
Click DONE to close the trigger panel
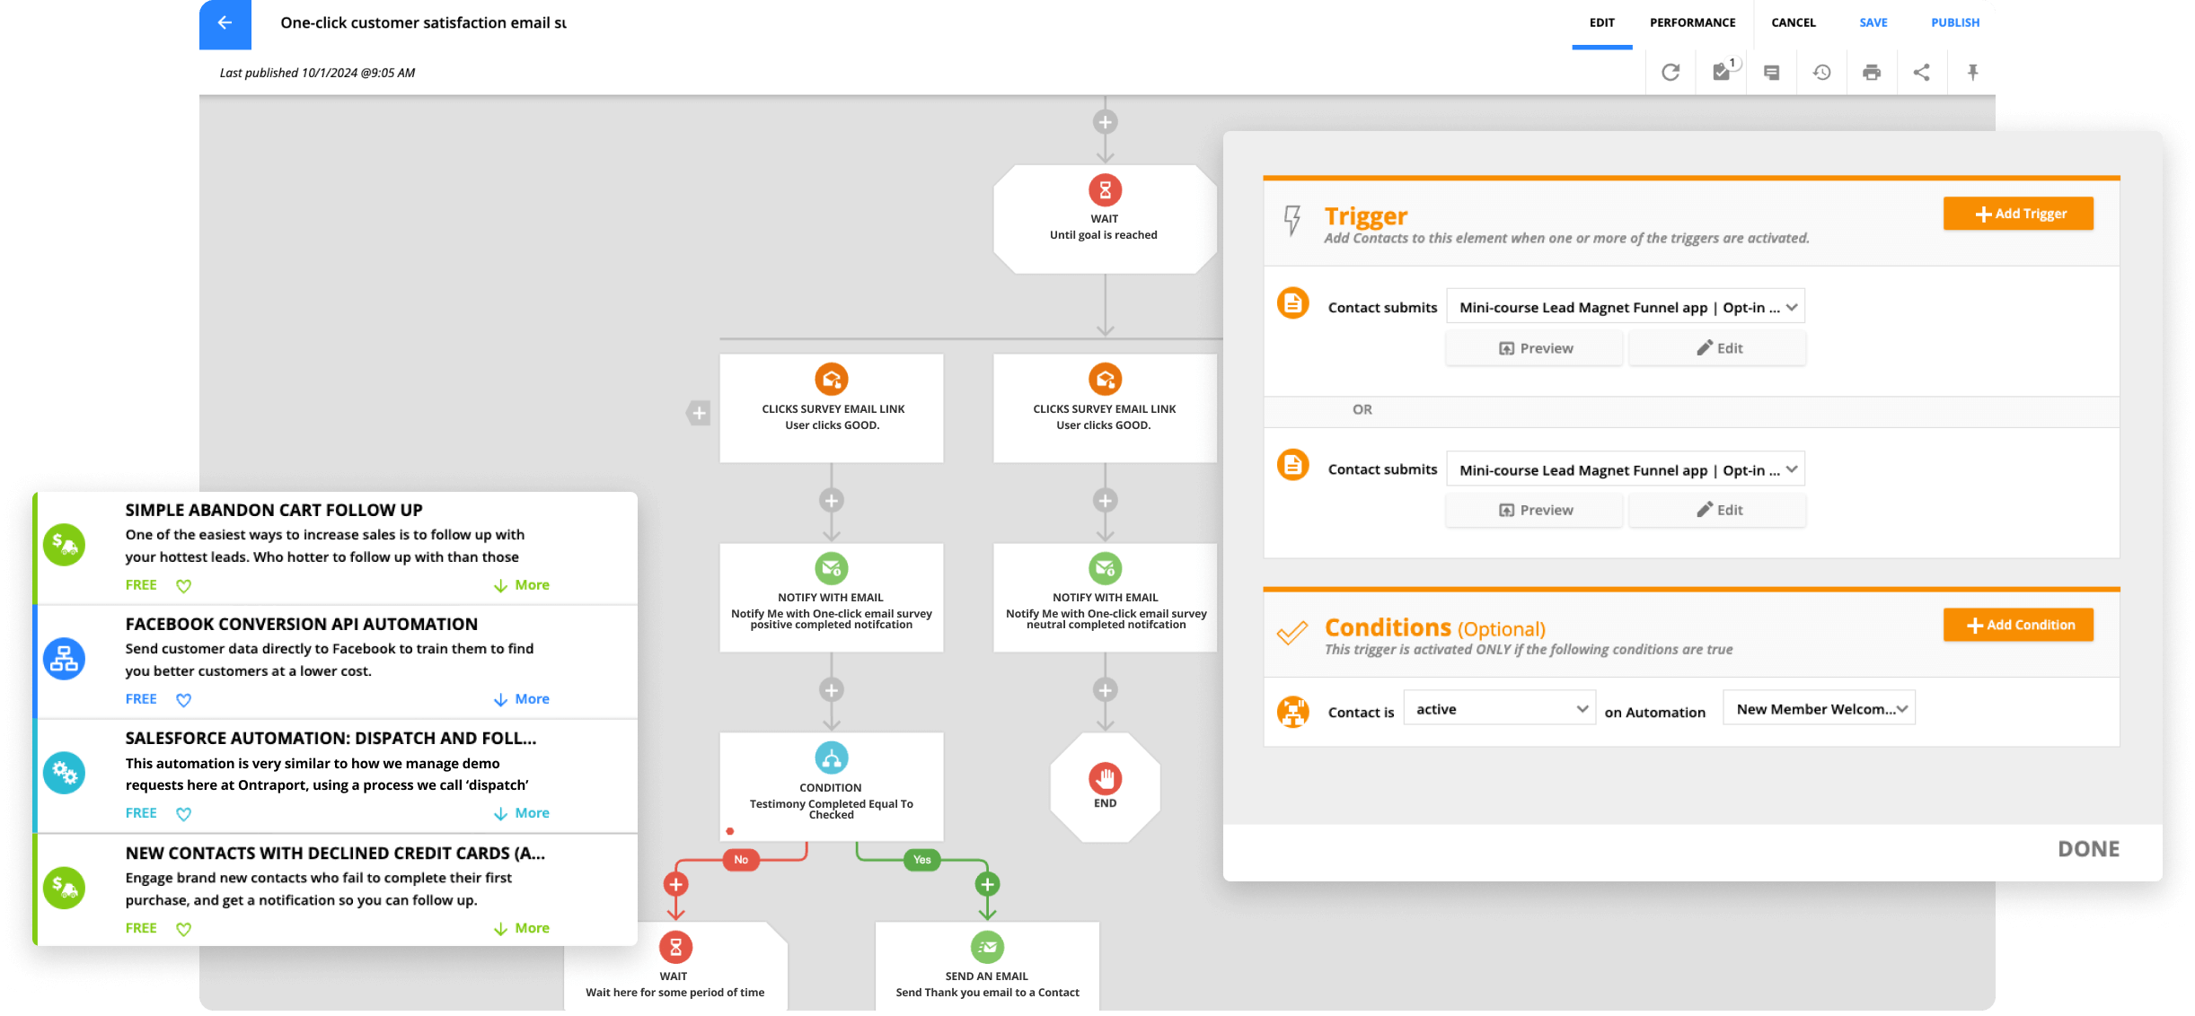coord(2089,848)
